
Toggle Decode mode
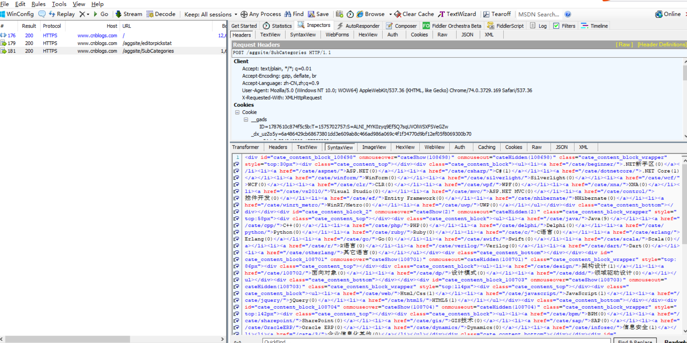point(161,14)
